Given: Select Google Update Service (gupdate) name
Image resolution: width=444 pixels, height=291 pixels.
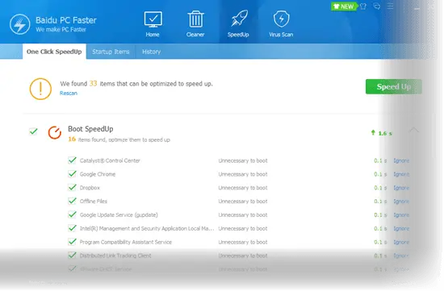Looking at the screenshot, I should click(119, 215).
